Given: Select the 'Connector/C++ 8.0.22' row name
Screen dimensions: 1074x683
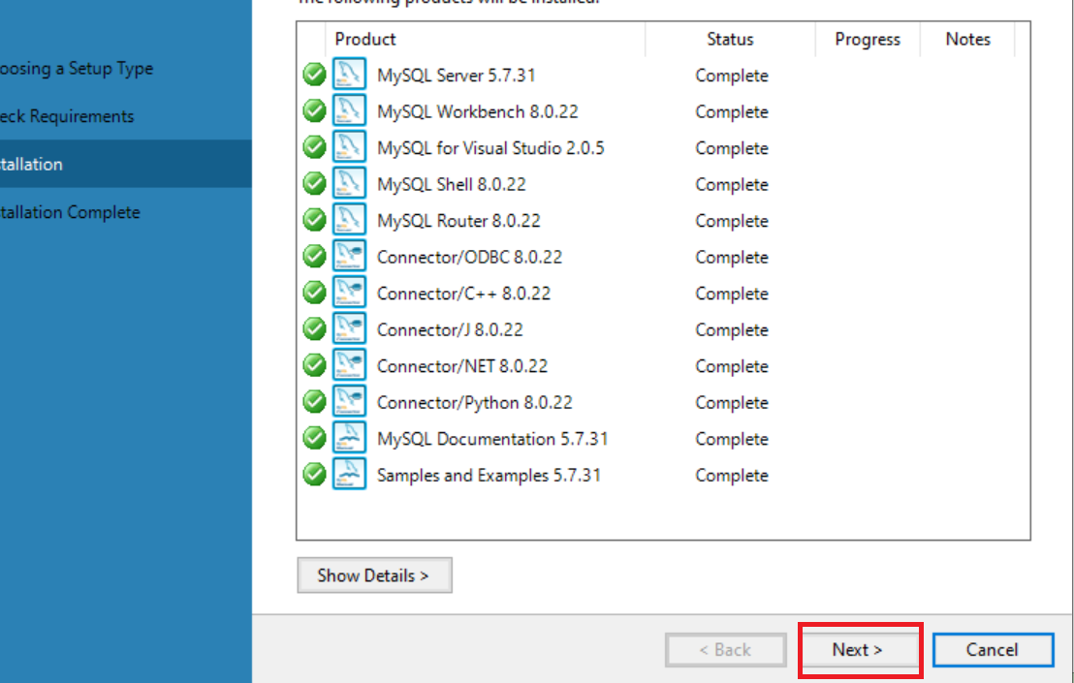Looking at the screenshot, I should (463, 293).
